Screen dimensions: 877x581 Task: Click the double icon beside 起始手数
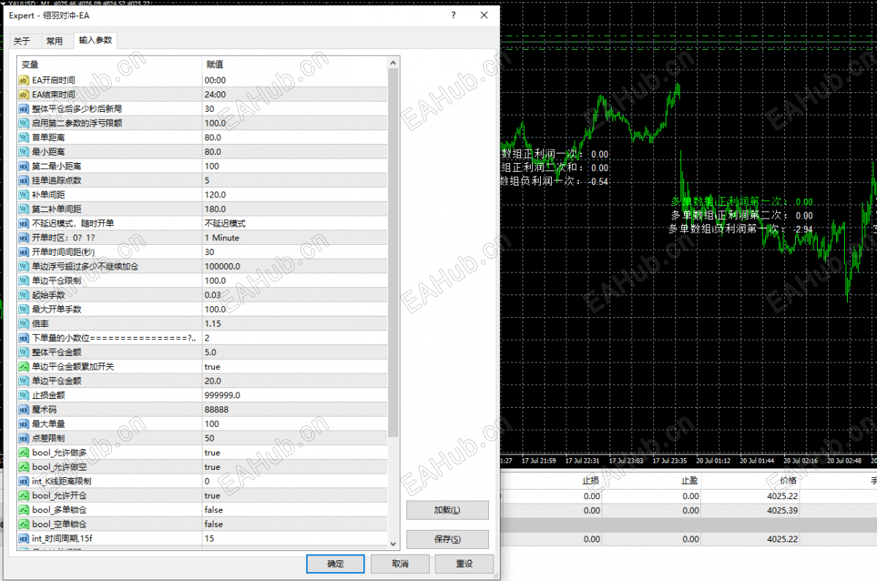click(23, 295)
